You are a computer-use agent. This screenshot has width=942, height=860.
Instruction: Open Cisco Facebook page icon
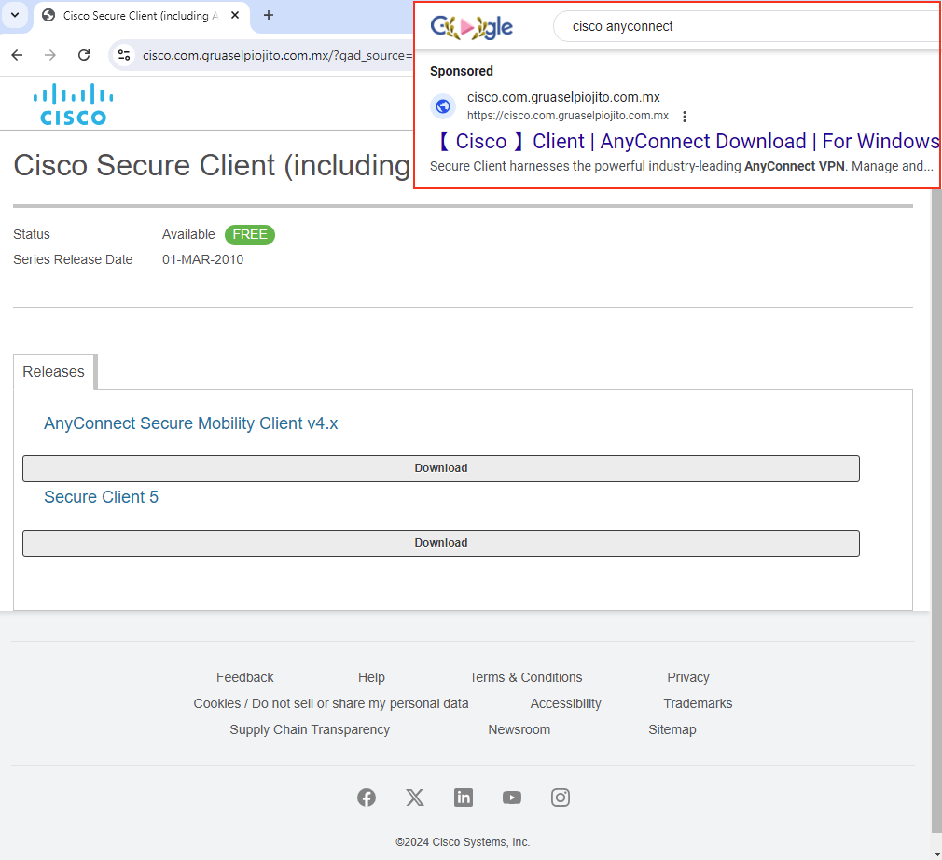click(x=367, y=798)
